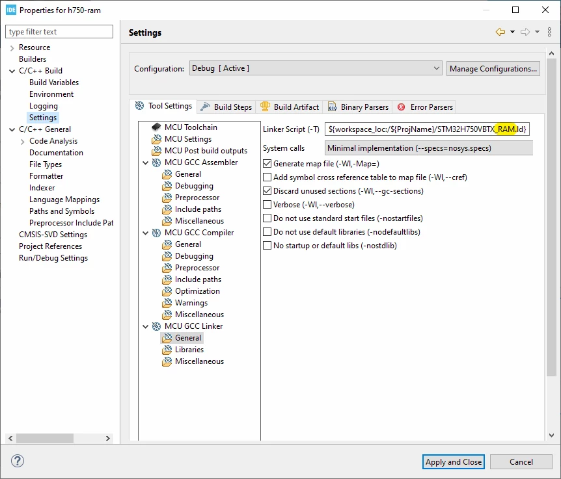Click the MCU GCC Linker gear icon
Screen dimensions: 561x479
pos(156,326)
